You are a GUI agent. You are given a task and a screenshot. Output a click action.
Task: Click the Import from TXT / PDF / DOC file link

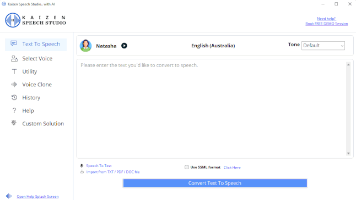(113, 172)
